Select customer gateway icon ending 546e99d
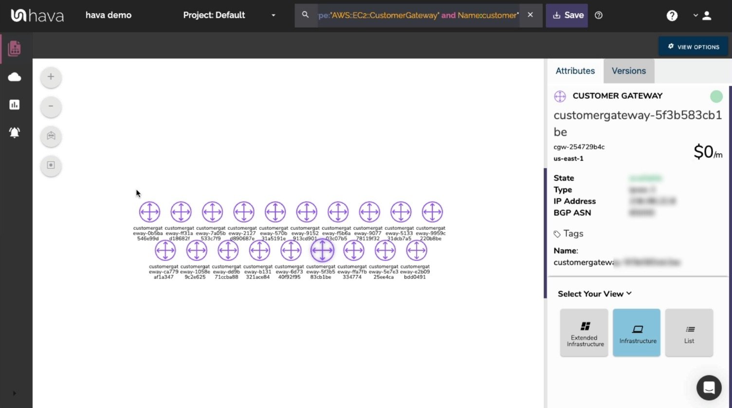732x408 pixels. (x=149, y=212)
